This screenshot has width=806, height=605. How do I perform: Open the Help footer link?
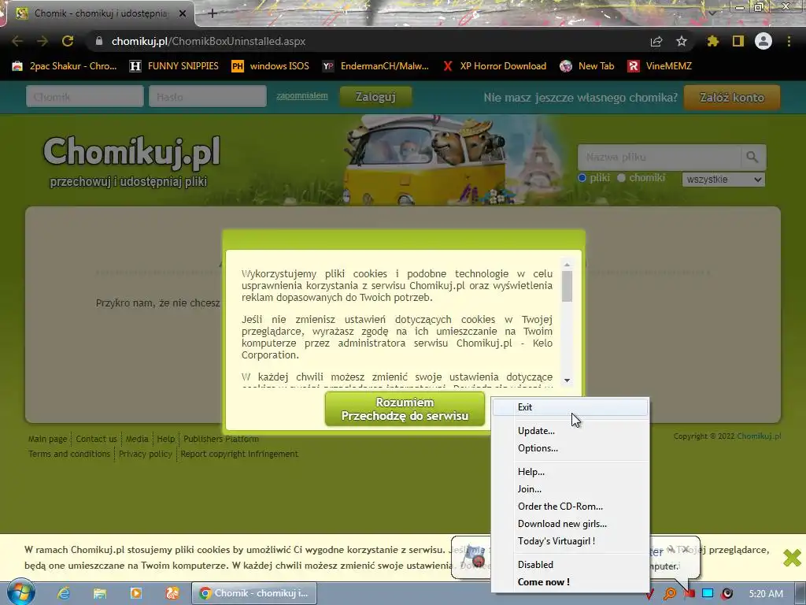165,439
